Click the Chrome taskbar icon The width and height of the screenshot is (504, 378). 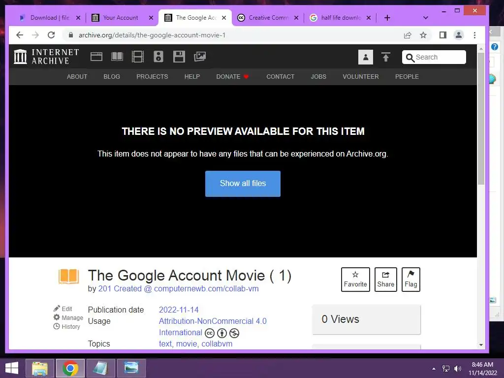point(70,368)
